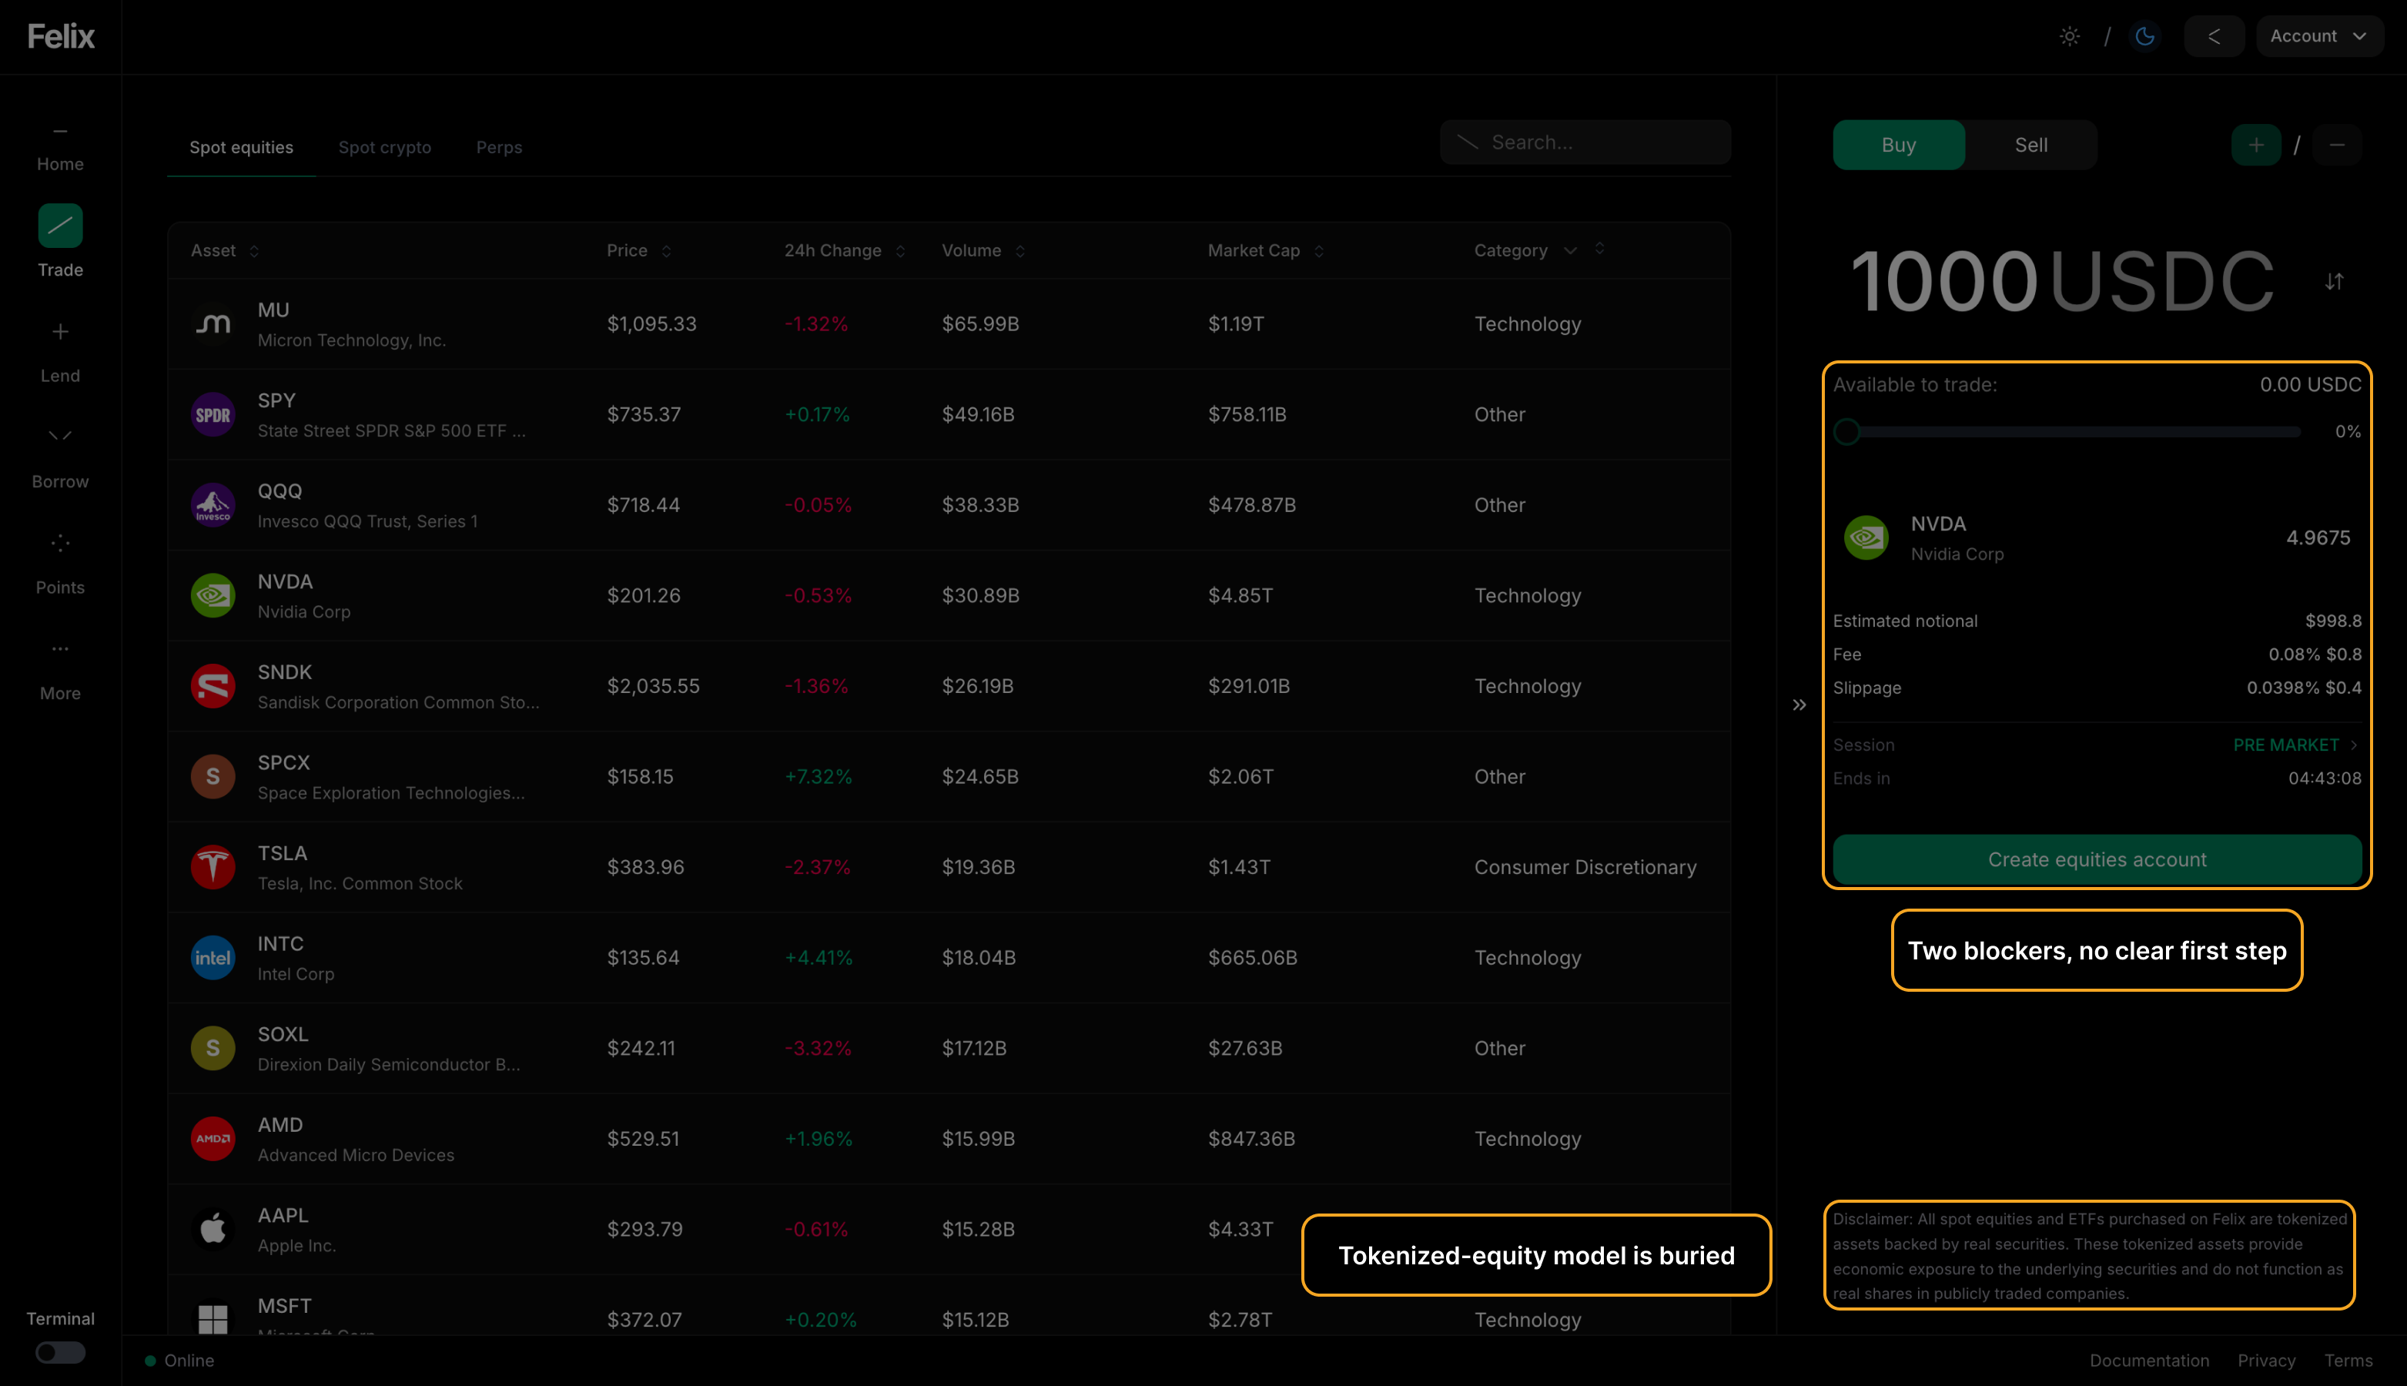Click Create equities account button

2097,859
